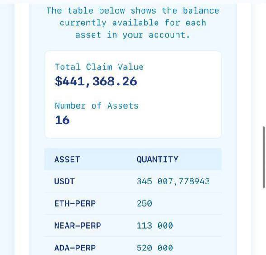Image resolution: width=266 pixels, height=255 pixels.
Task: Select the ADA-PERP asset name
Action: [x=75, y=248]
